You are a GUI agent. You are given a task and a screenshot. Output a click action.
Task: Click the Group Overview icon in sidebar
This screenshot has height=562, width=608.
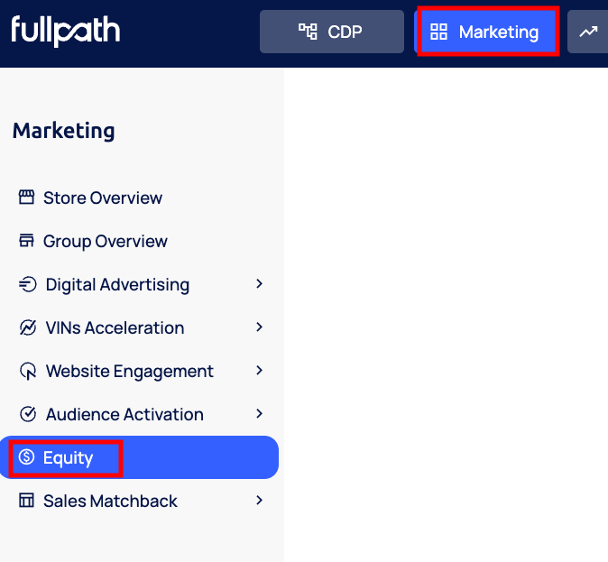pos(26,241)
